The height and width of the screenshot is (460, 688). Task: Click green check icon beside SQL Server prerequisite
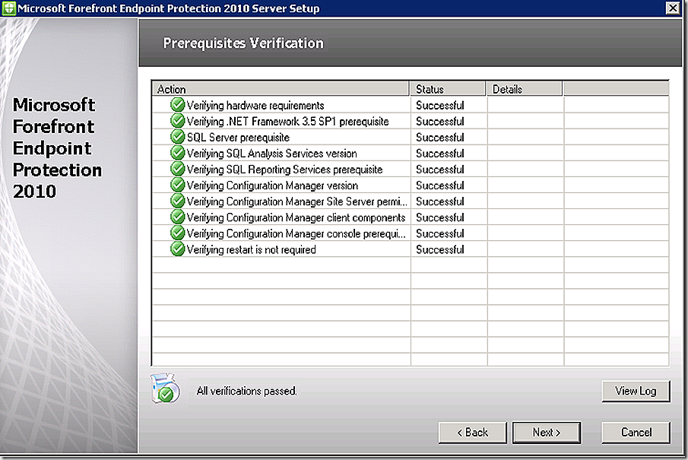[x=177, y=137]
